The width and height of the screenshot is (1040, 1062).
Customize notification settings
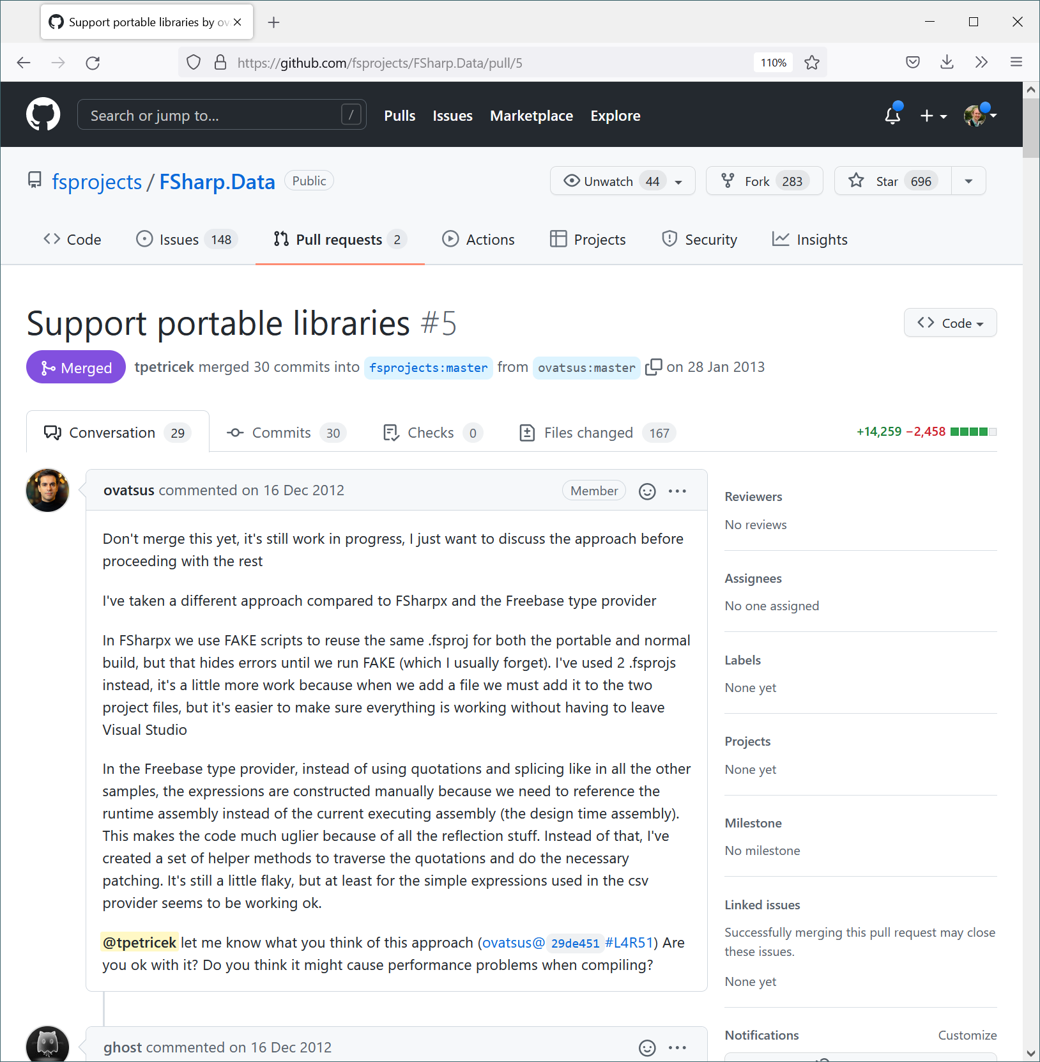tap(967, 1036)
